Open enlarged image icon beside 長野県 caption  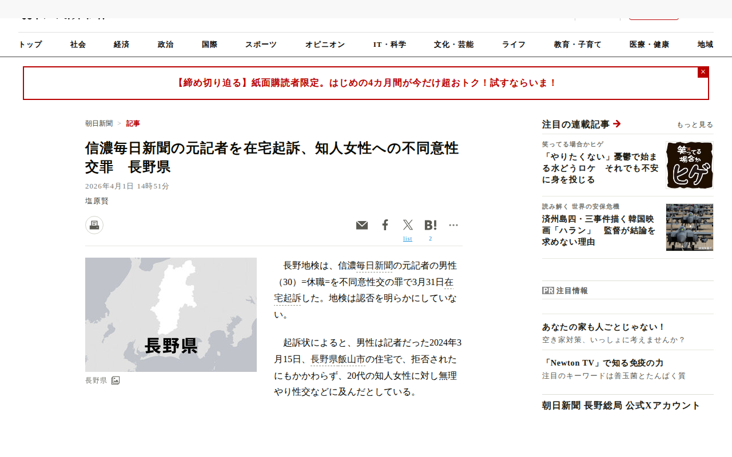116,380
